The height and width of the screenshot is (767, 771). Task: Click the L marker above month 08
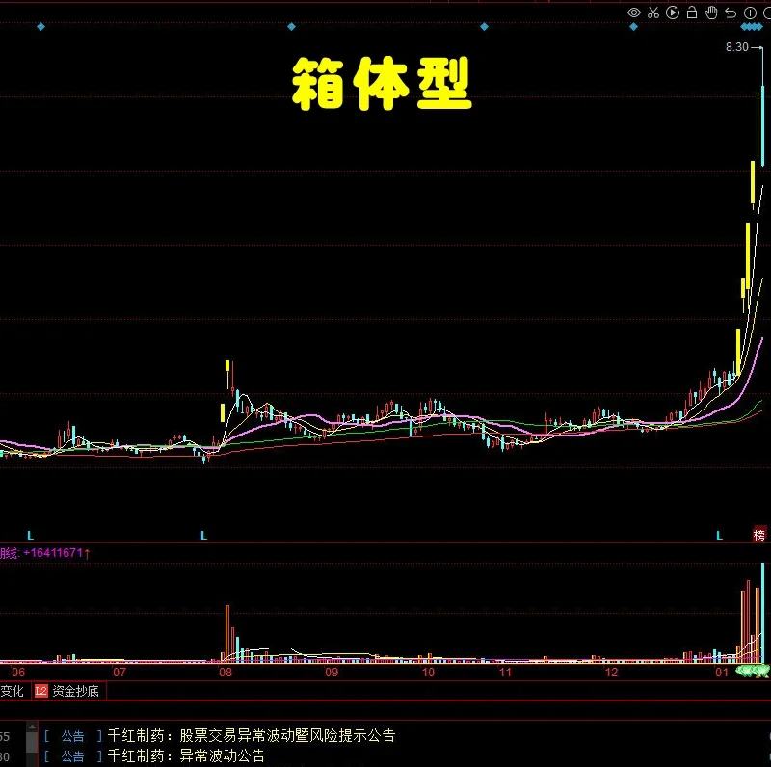[x=203, y=535]
